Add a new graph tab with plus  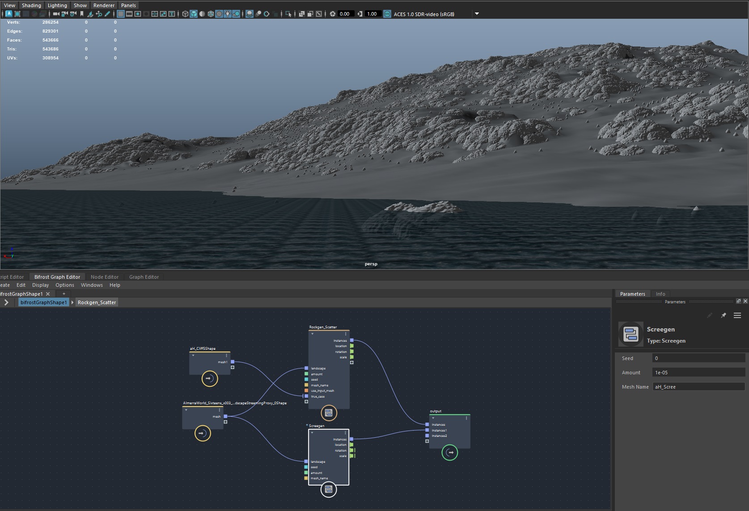tap(64, 293)
